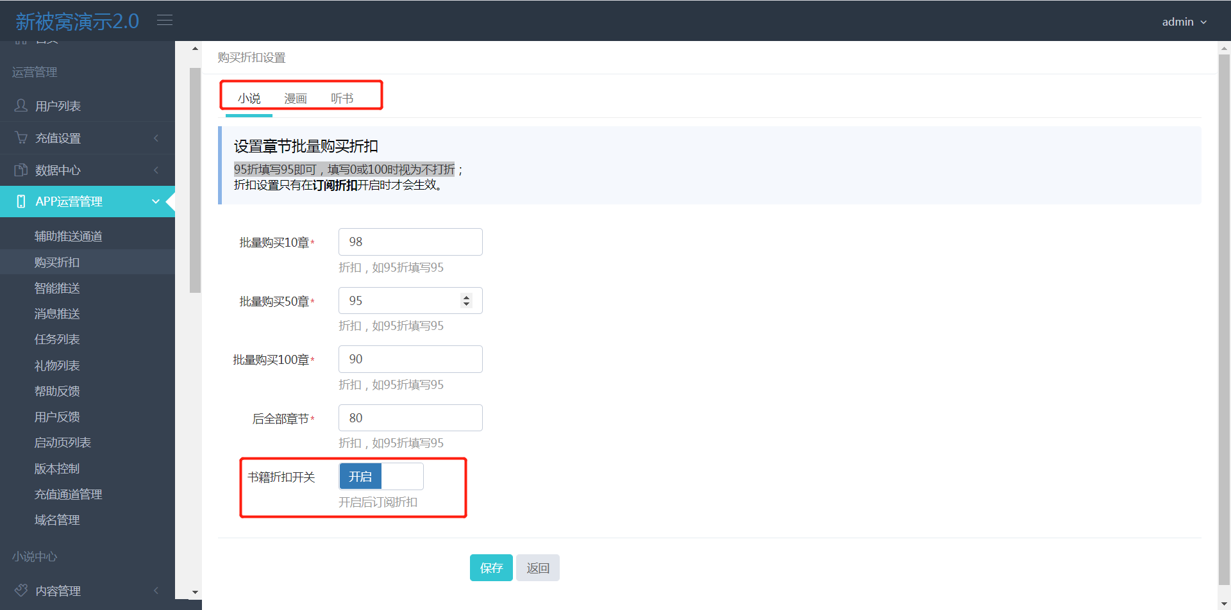Select 购买折扣 sidebar menu item
The width and height of the screenshot is (1231, 610).
[87, 262]
